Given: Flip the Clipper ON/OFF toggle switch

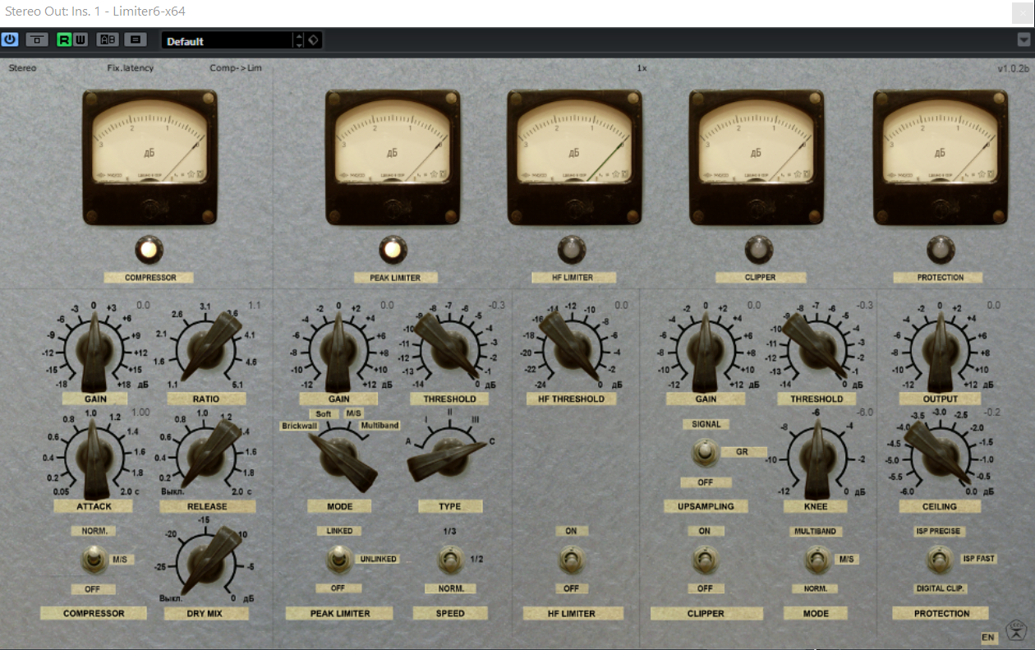Looking at the screenshot, I should pyautogui.click(x=704, y=560).
